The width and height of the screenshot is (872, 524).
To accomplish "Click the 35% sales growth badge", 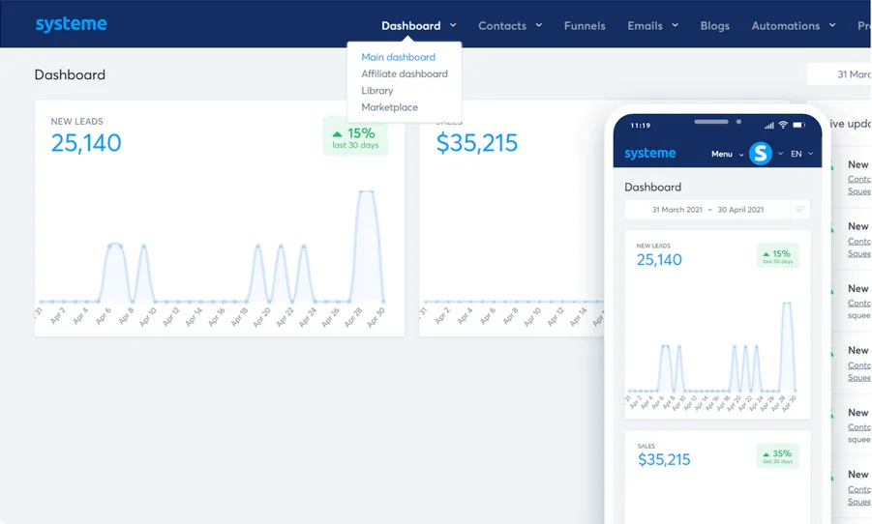I will click(x=777, y=455).
